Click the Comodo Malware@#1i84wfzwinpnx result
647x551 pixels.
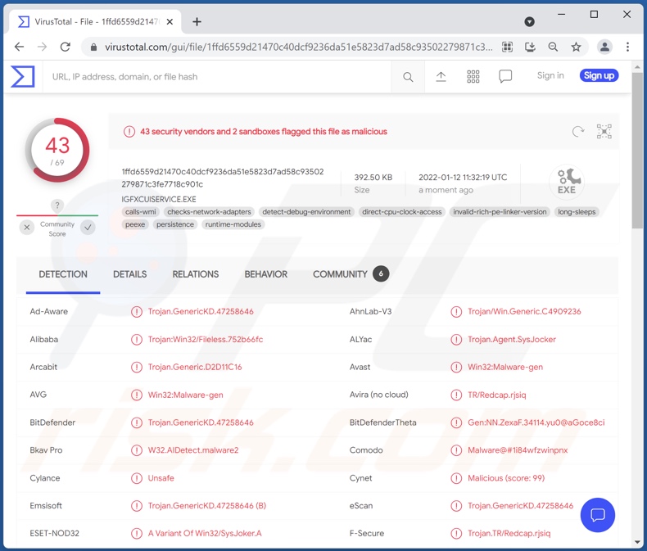[x=518, y=450]
